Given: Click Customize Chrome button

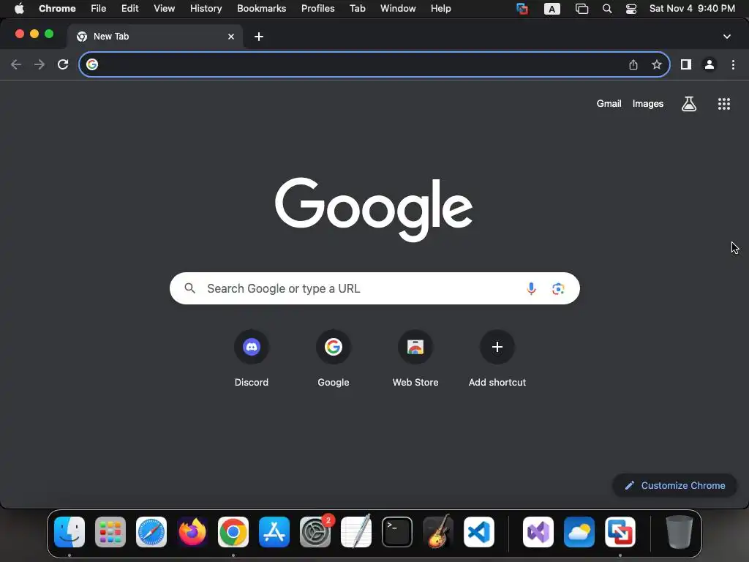Looking at the screenshot, I should pyautogui.click(x=674, y=486).
